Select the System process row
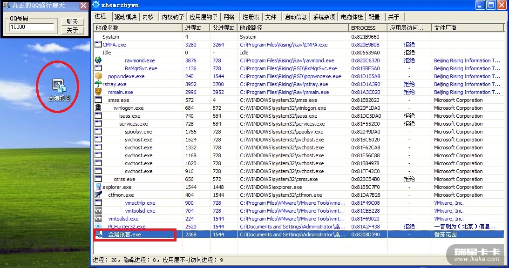Viewport: 509px width, 268px height. [x=299, y=37]
